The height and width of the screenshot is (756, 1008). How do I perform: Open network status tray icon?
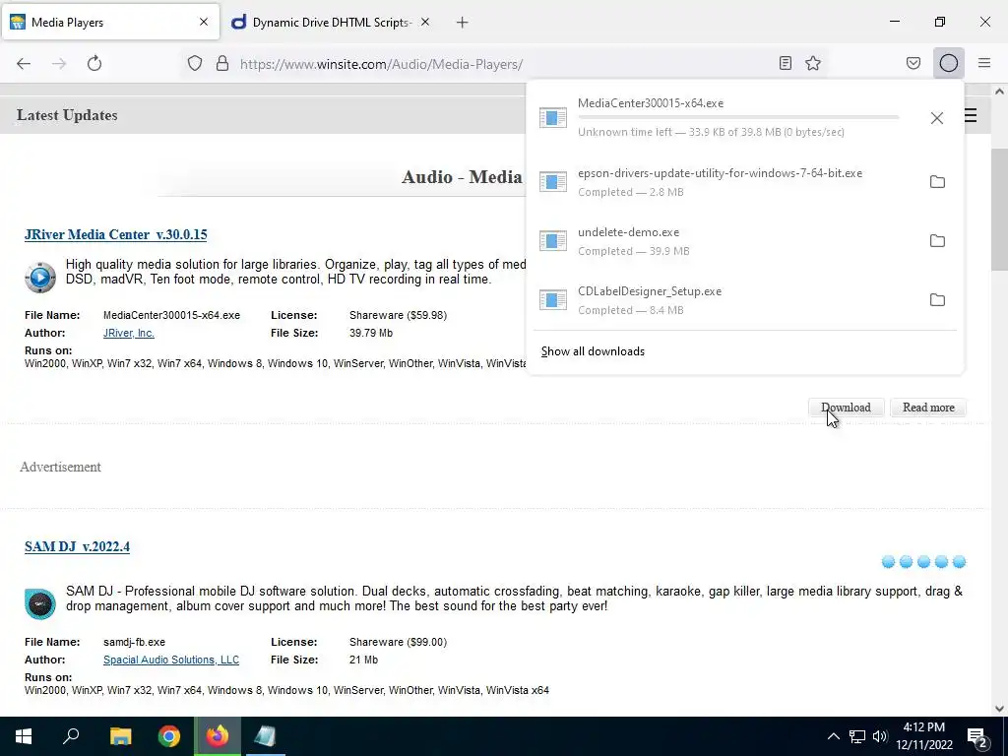[x=857, y=736]
